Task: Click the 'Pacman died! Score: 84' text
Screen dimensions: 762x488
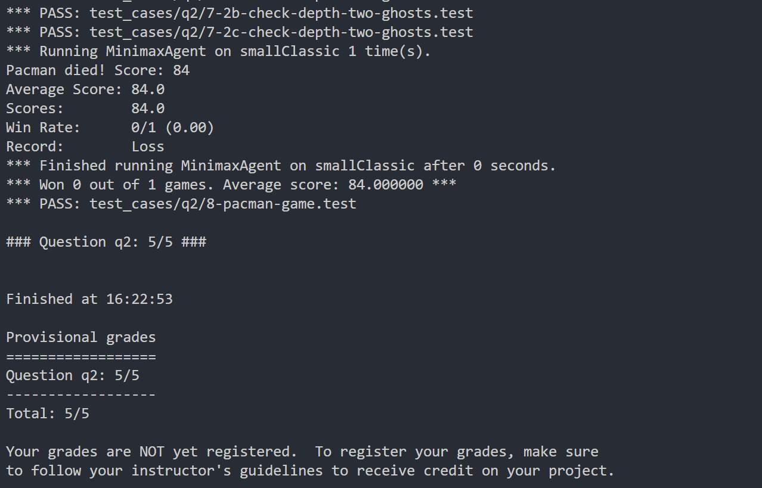Action: 98,70
